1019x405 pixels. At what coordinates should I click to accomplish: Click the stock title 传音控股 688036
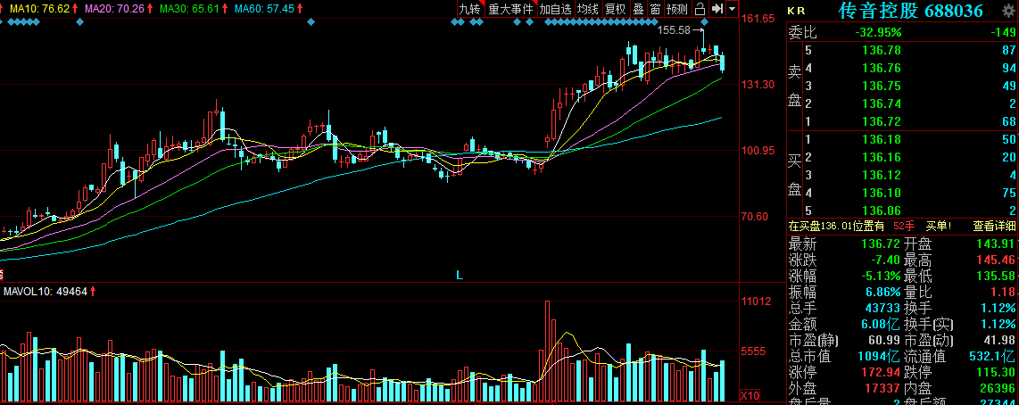pyautogui.click(x=910, y=11)
